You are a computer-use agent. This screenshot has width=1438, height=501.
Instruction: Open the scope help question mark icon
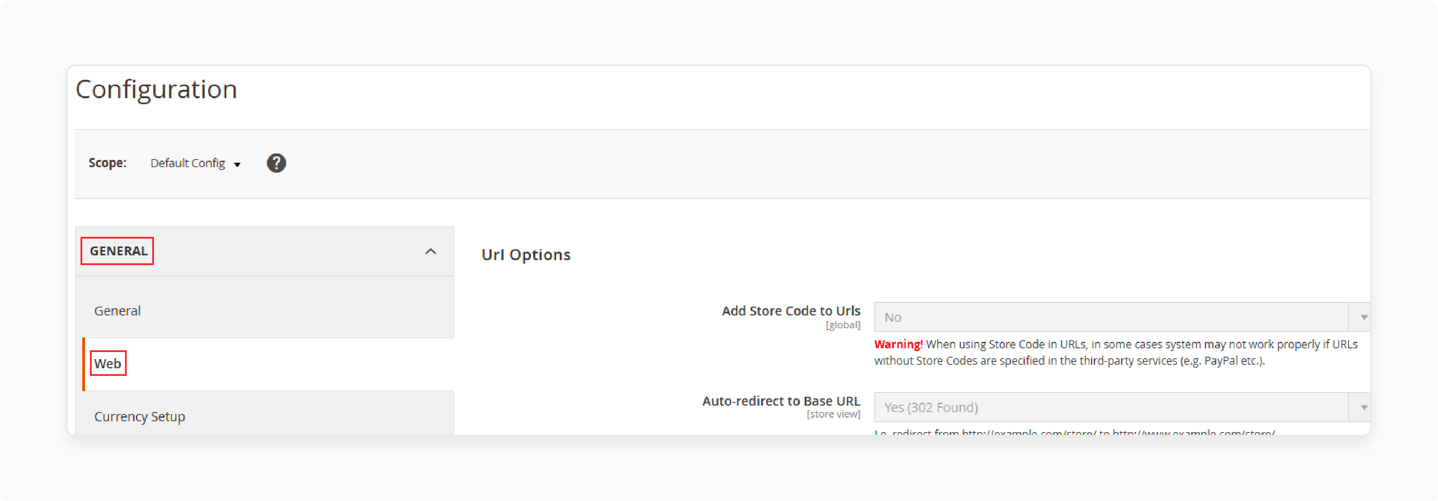point(276,163)
